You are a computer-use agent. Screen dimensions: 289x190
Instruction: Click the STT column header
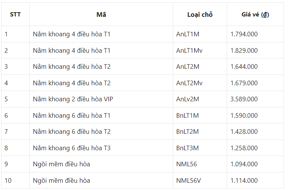[15, 15]
